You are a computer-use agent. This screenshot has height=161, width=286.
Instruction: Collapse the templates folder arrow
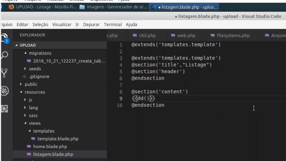click(x=29, y=131)
